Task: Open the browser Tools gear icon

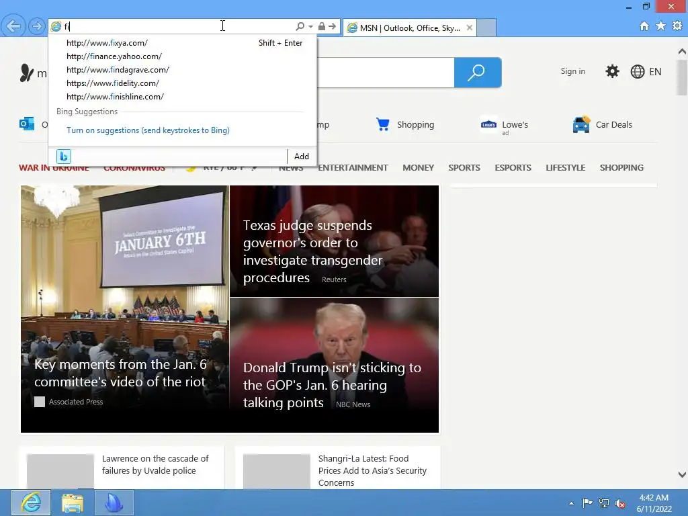Action: pos(677,26)
